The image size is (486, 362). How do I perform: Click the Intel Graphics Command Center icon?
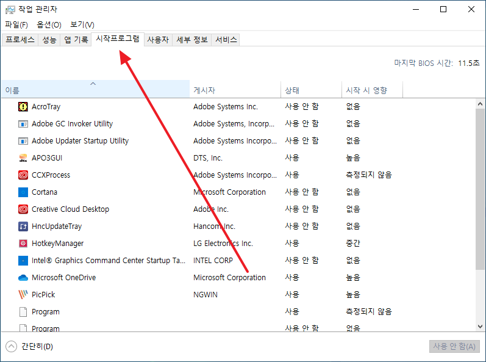click(x=23, y=260)
